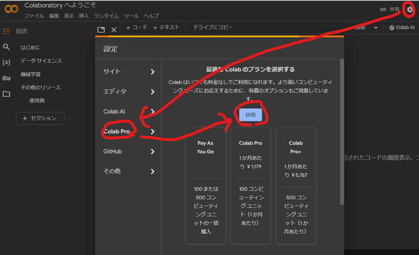This screenshot has height=255, width=419.
Task: Open the settings gear icon
Action: click(410, 9)
